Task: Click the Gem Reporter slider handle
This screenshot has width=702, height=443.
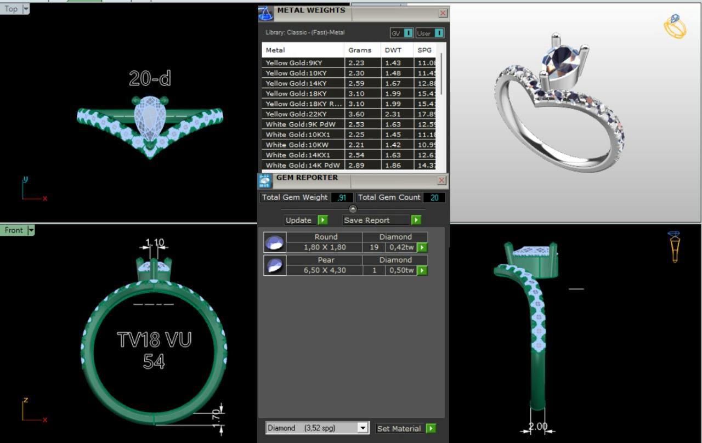Action: click(x=353, y=209)
